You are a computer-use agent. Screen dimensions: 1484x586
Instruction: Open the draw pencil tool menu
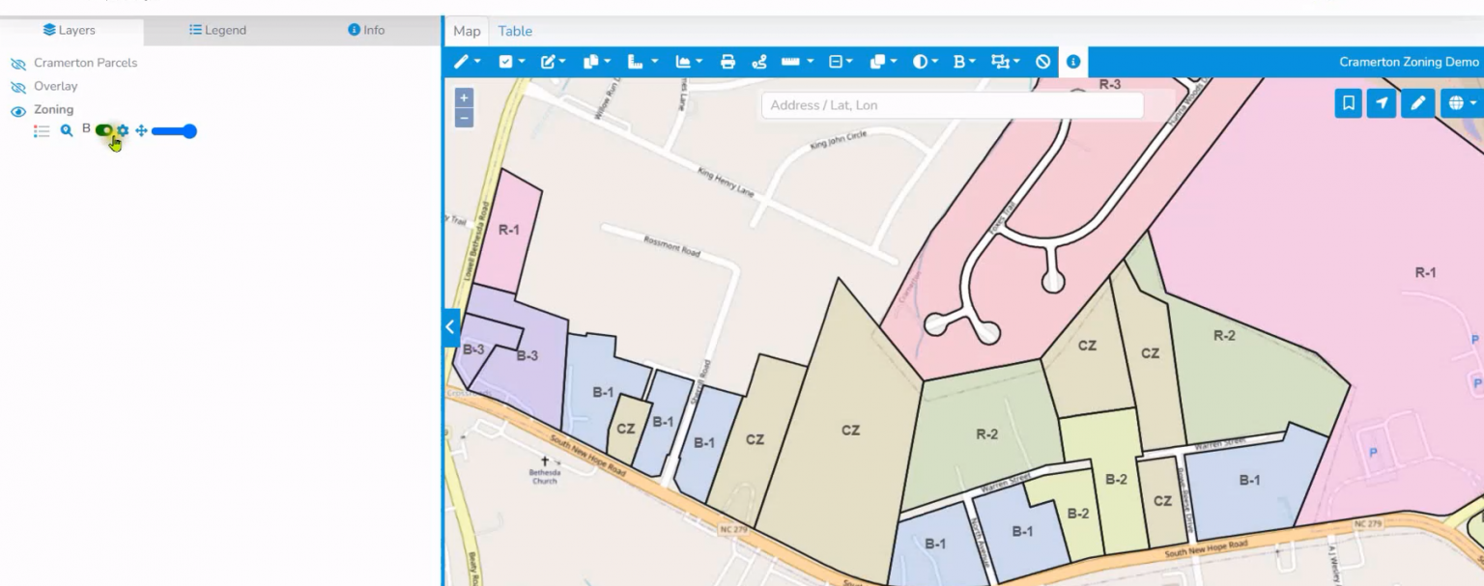[x=467, y=62]
